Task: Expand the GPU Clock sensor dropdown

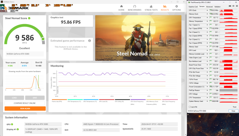Action: pyautogui.click(x=207, y=10)
